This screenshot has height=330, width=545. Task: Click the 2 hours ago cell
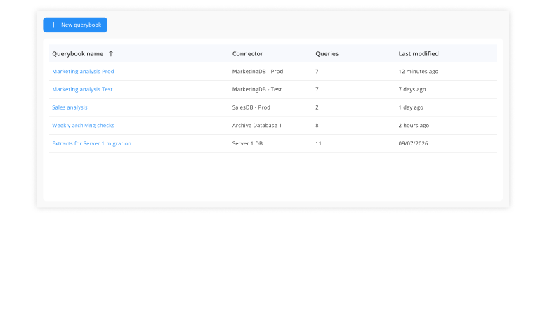(414, 126)
